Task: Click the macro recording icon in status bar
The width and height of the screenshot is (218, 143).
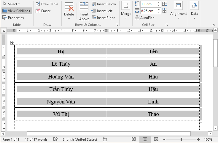Action: [105, 139]
